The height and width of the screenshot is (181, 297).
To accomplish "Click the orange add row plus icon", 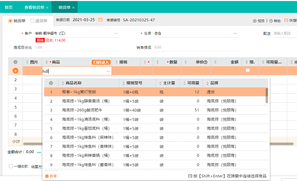I will [x=15, y=71].
